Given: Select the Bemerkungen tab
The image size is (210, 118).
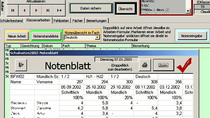Looking at the screenshot, I should point(96,21).
